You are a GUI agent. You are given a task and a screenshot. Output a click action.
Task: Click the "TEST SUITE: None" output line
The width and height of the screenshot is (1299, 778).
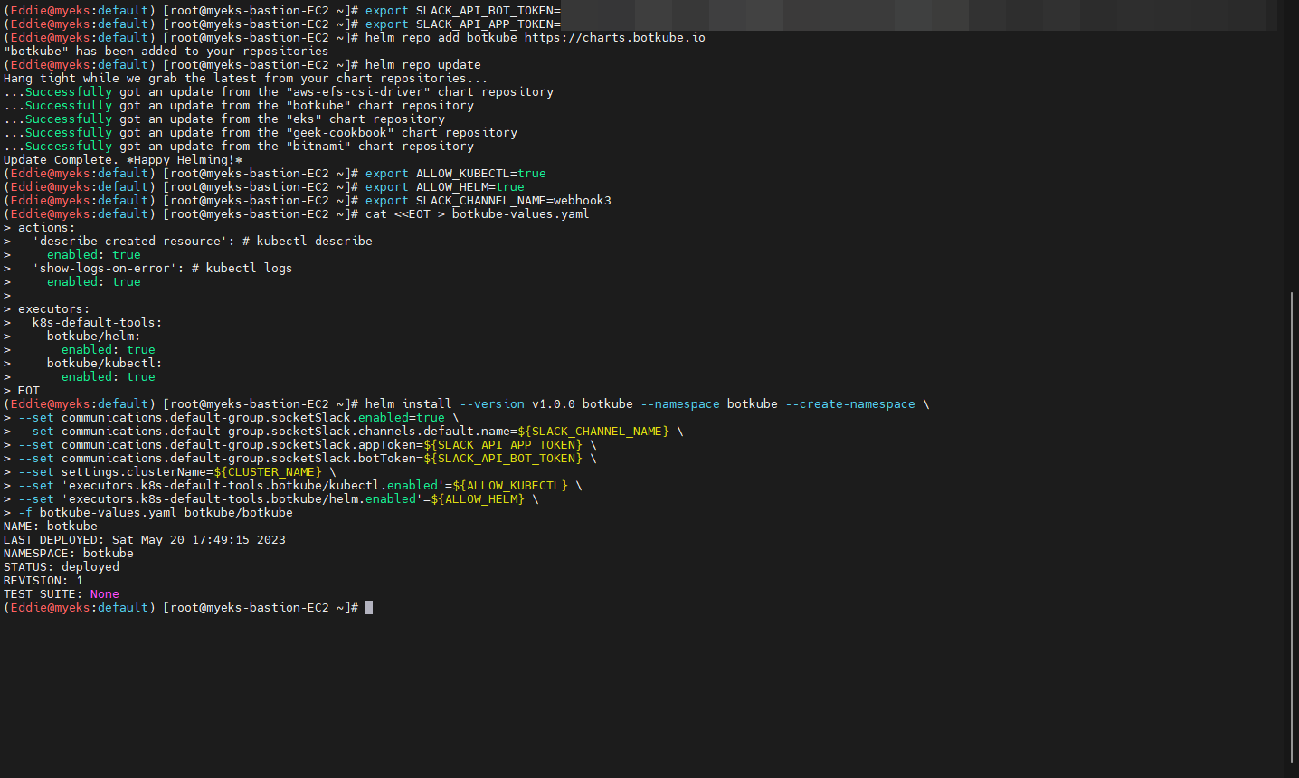point(62,594)
